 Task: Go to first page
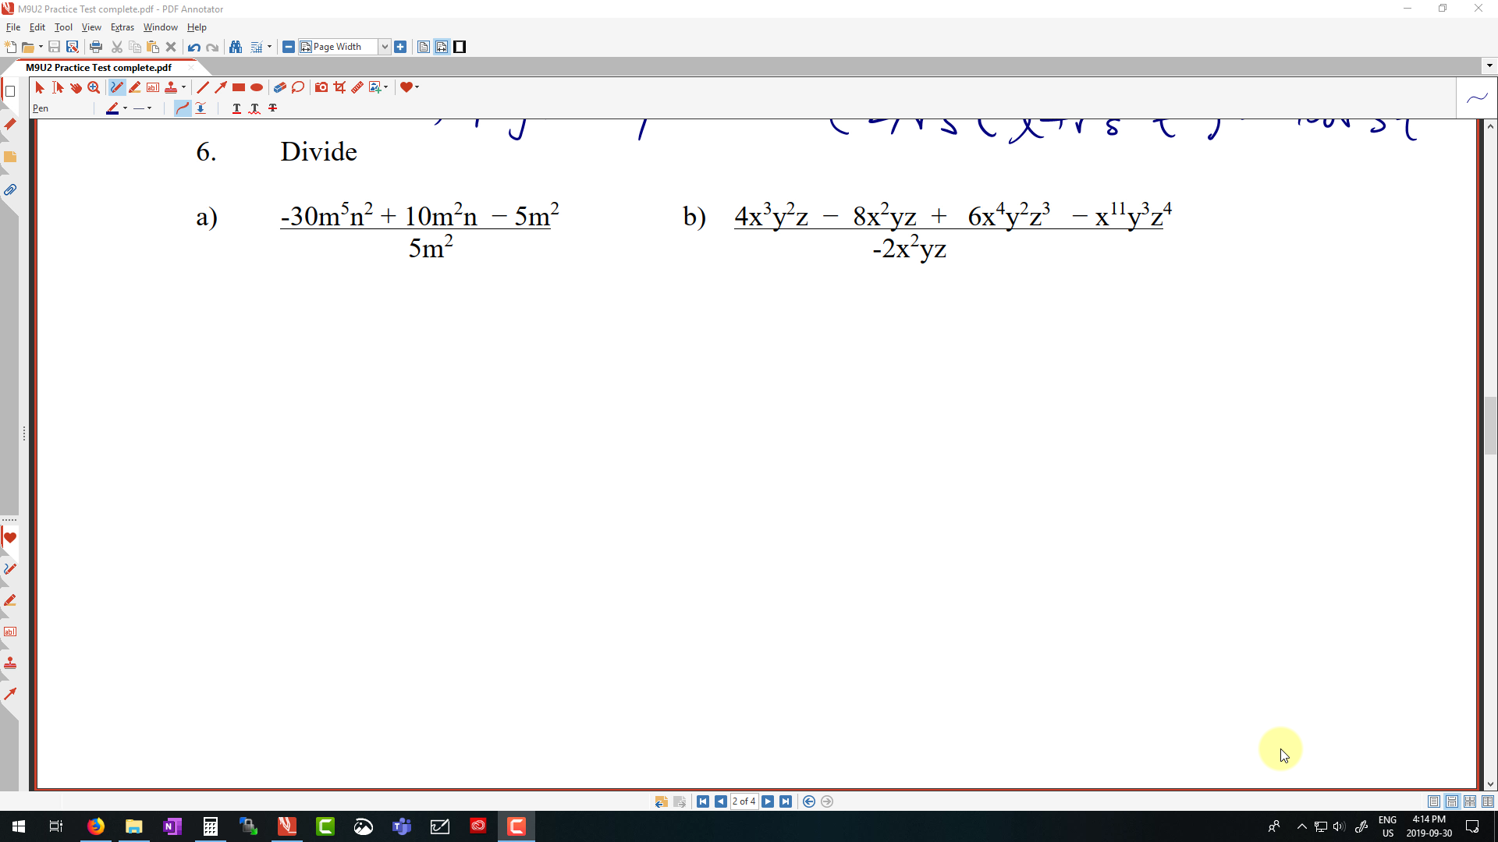tap(703, 801)
